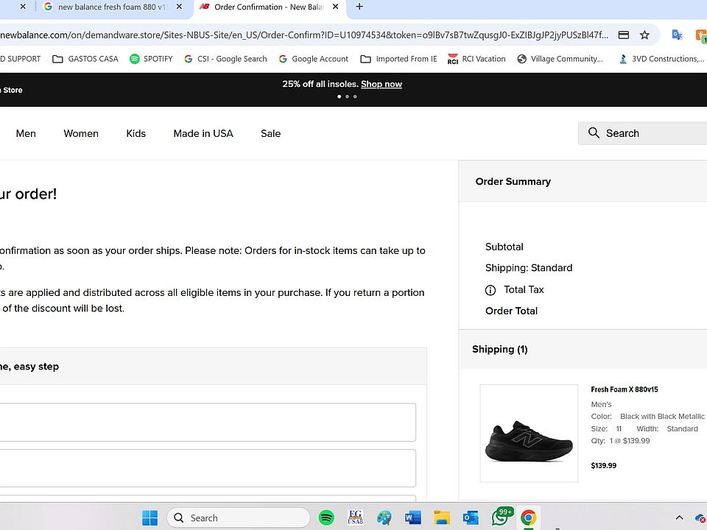Select the second promo banner dot
This screenshot has width=707, height=530.
(347, 96)
